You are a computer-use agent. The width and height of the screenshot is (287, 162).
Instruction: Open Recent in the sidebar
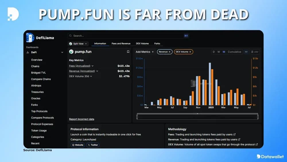[35, 143]
